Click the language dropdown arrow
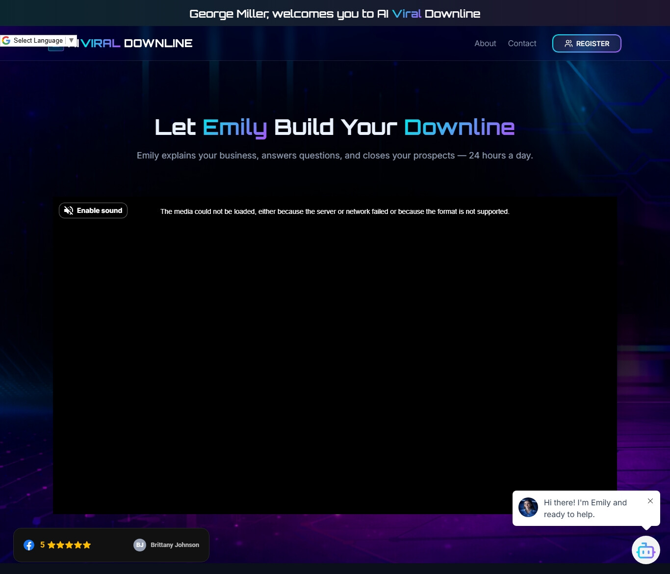The height and width of the screenshot is (574, 670). (72, 41)
